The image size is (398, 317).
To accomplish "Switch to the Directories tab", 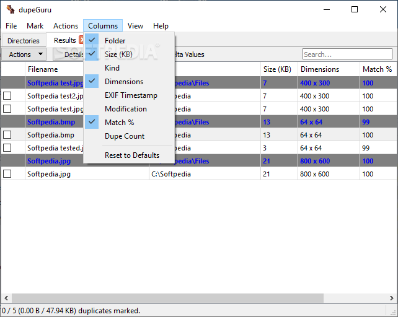I will pyautogui.click(x=24, y=41).
